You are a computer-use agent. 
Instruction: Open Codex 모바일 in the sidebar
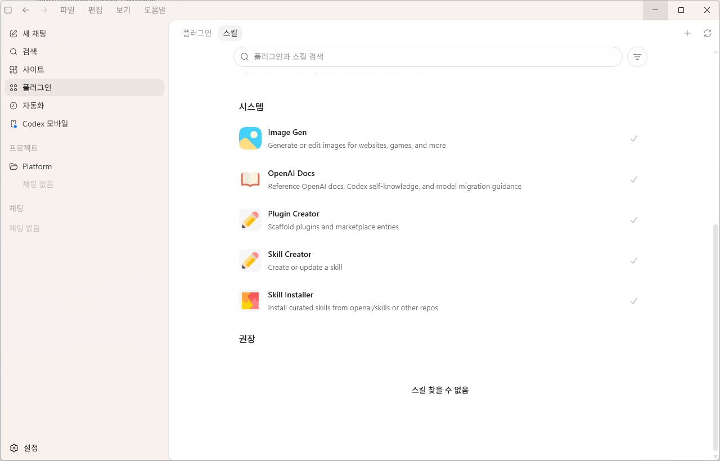click(84, 124)
